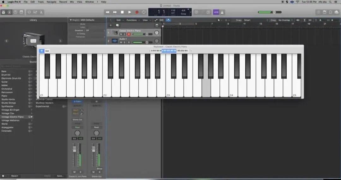Toggle Show Automation button in tracks menu bar
Image resolution: width=341 pixels, height=180 pixels.
pos(156,20)
